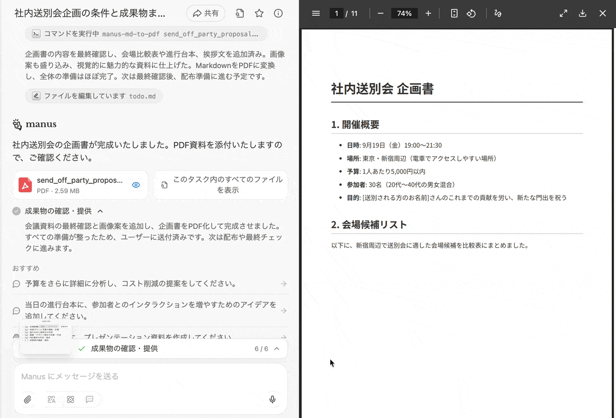Click the 共有 share button
The height and width of the screenshot is (418, 616).
point(206,13)
